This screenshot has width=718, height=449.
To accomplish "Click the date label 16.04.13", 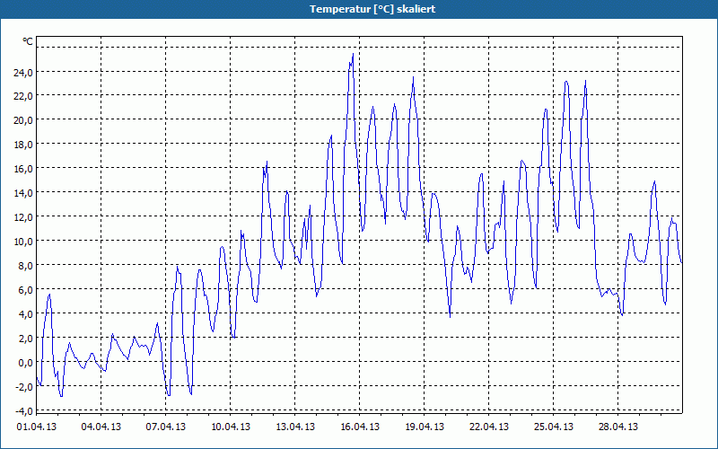I will click(360, 427).
